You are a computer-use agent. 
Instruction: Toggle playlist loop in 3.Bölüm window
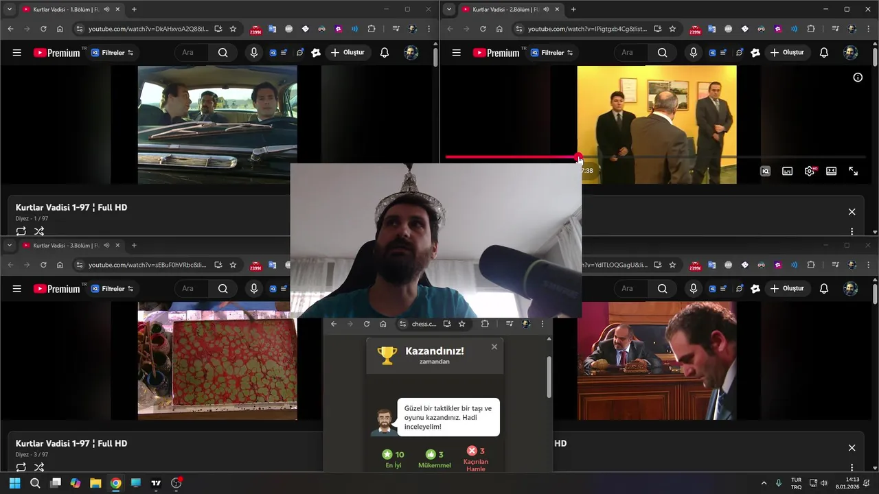21,467
